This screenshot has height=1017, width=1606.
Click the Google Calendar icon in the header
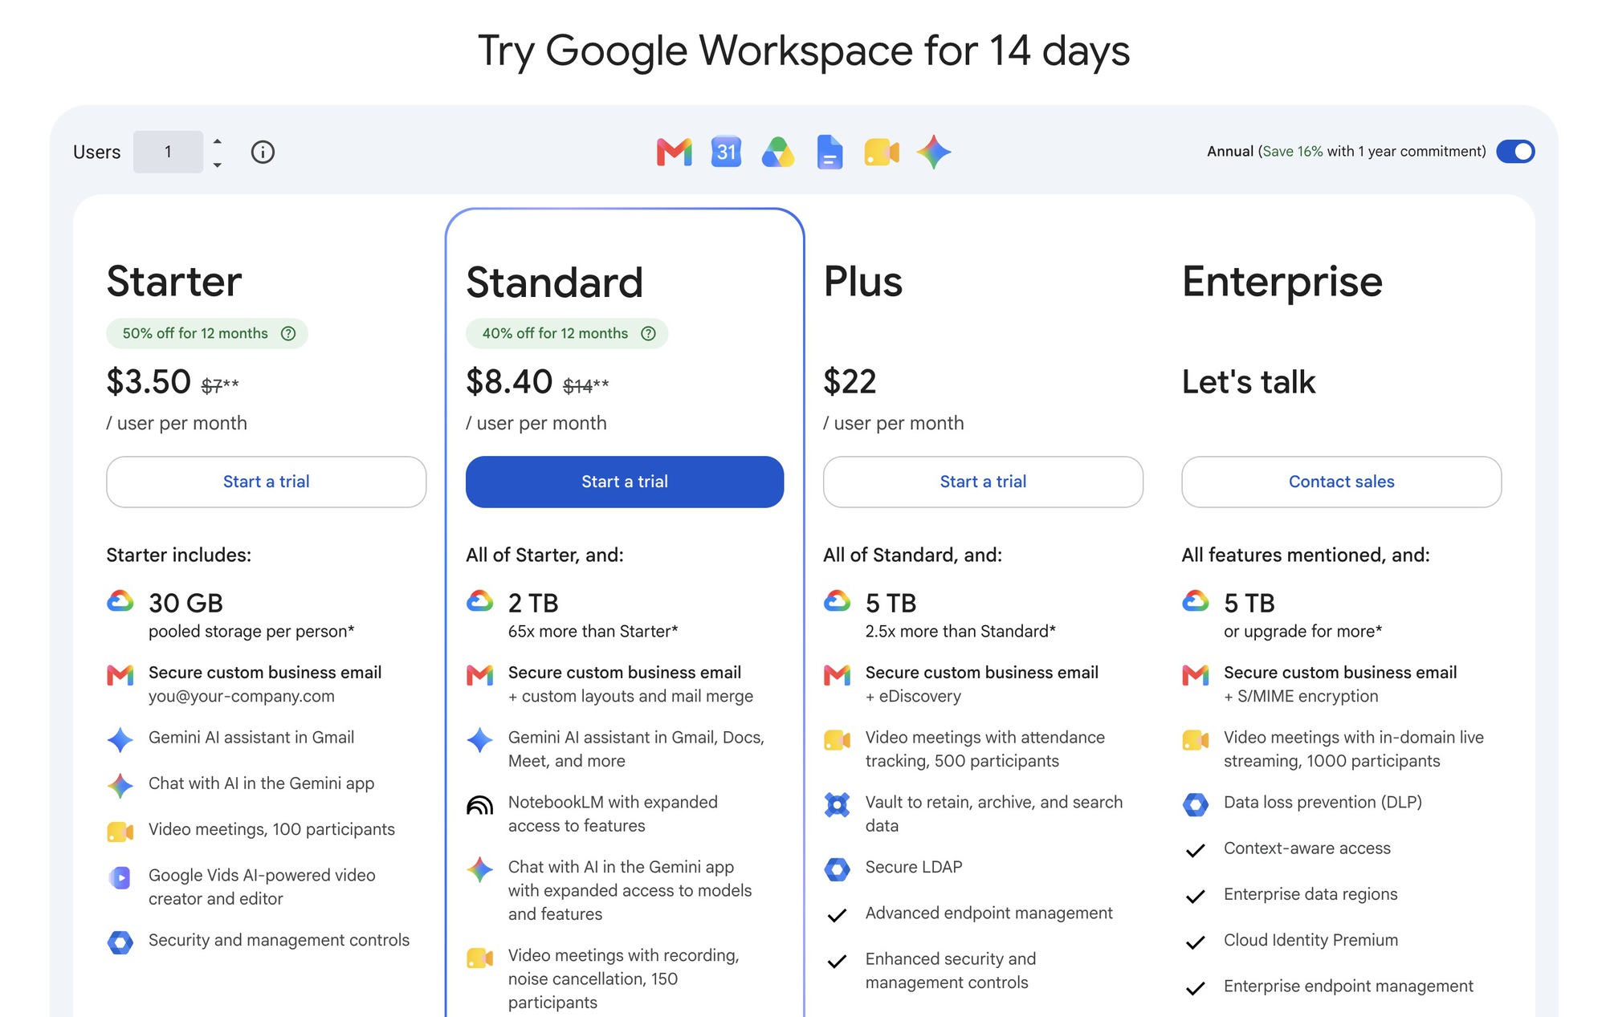click(x=726, y=152)
